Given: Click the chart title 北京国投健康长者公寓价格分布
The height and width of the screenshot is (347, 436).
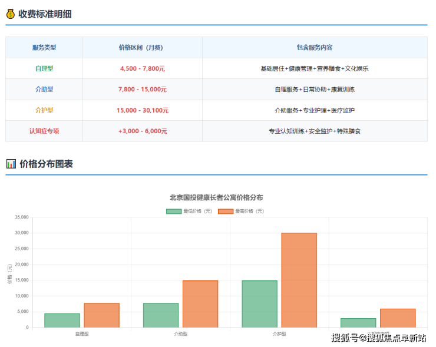Looking at the screenshot, I should point(216,197).
